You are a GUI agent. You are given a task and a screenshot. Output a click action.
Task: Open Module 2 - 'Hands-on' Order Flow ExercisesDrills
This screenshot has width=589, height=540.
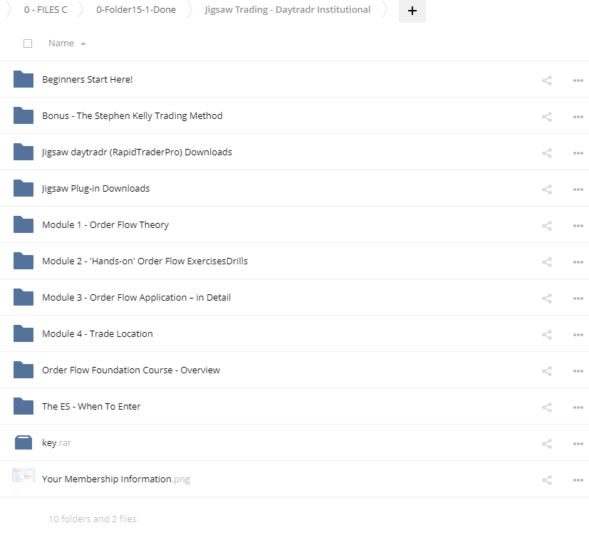(x=145, y=261)
